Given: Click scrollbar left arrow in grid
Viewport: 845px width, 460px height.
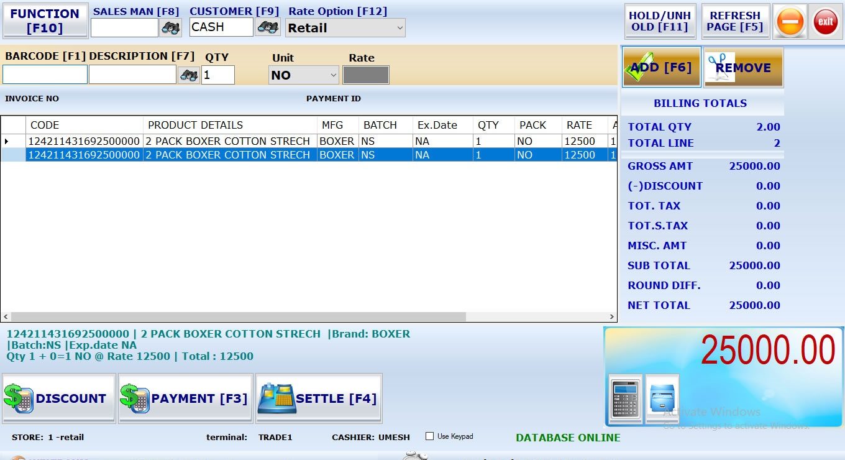Looking at the screenshot, I should click(6, 316).
